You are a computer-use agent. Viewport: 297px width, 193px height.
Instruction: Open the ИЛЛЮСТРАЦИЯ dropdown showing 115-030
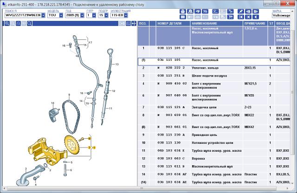126,15
